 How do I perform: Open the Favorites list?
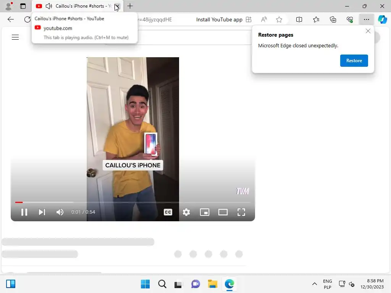316,19
